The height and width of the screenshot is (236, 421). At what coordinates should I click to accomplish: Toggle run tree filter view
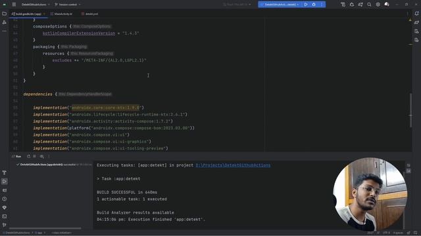41,156
